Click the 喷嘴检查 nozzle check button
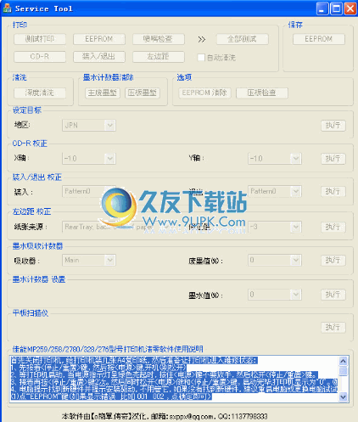Screen dimensions: 358x422 (x=159, y=39)
